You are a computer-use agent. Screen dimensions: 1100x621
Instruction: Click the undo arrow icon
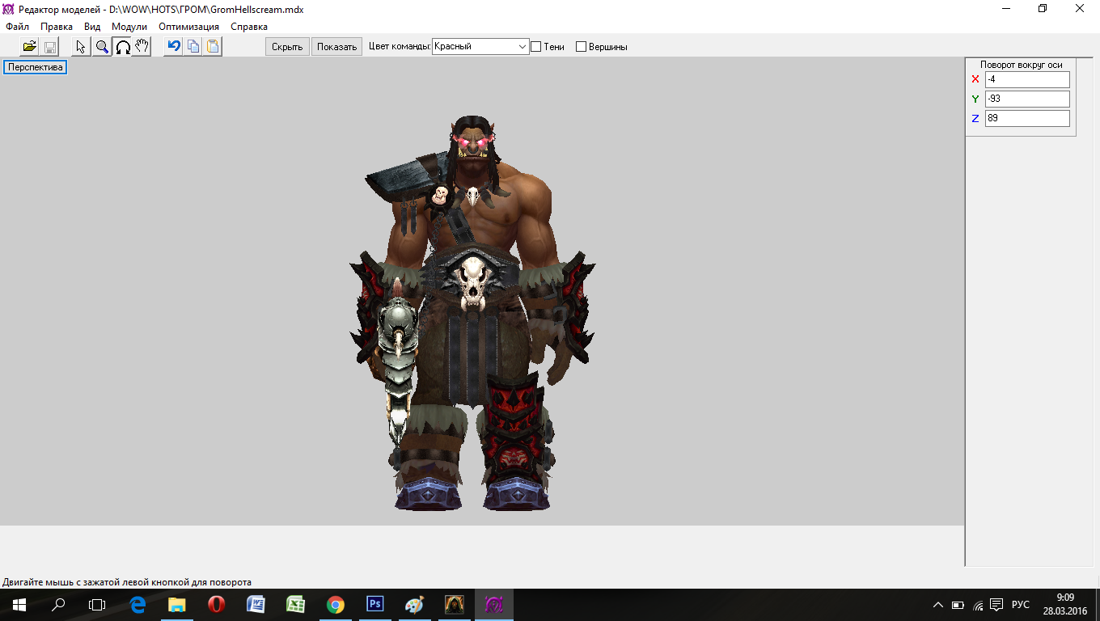(x=173, y=47)
